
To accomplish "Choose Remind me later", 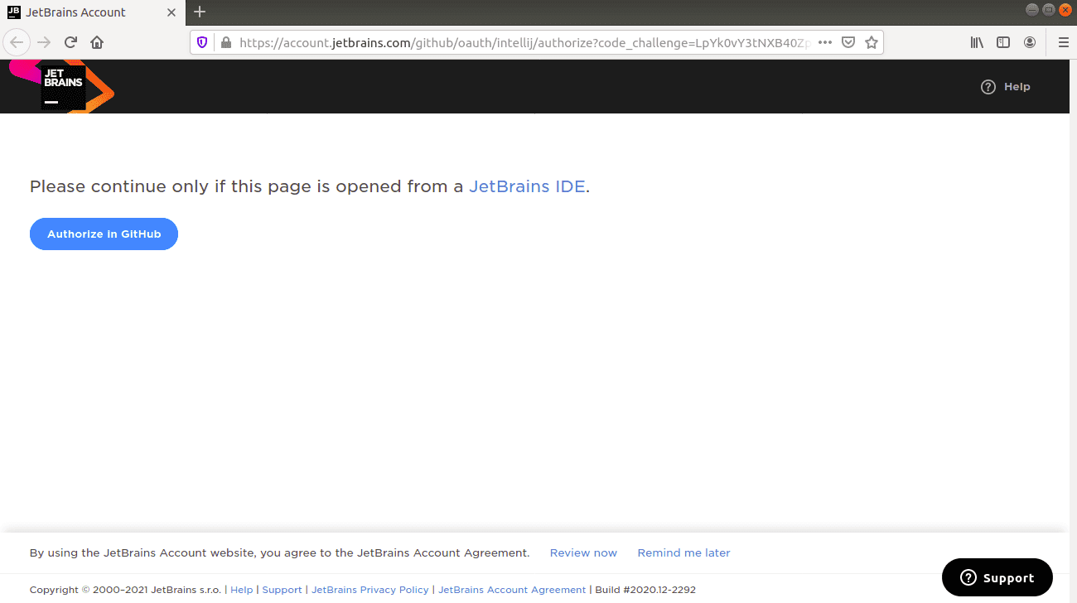I will tap(683, 553).
